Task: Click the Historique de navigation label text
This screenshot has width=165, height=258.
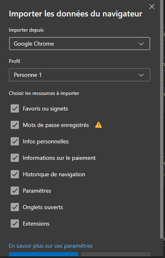Action: tap(54, 175)
